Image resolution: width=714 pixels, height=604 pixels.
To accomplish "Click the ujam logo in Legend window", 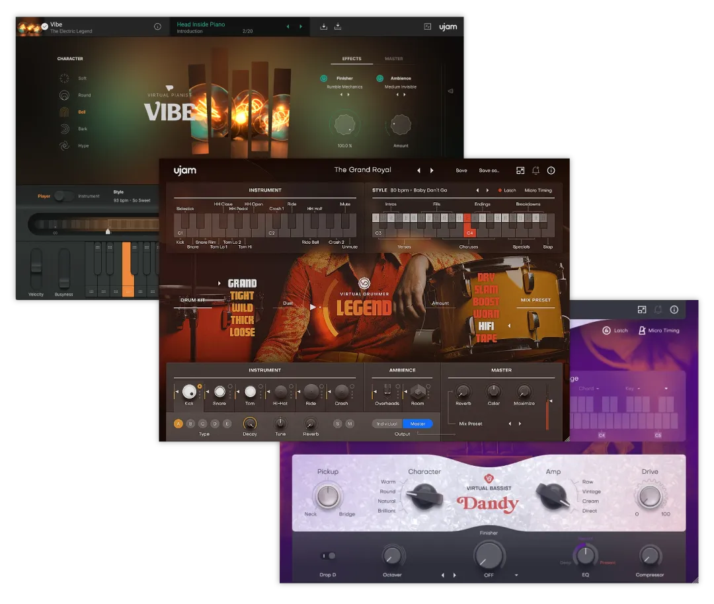I will click(185, 170).
